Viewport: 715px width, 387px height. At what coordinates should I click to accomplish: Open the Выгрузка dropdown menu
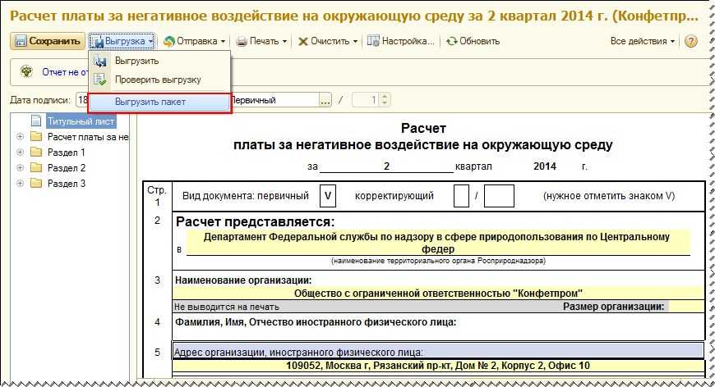point(122,41)
